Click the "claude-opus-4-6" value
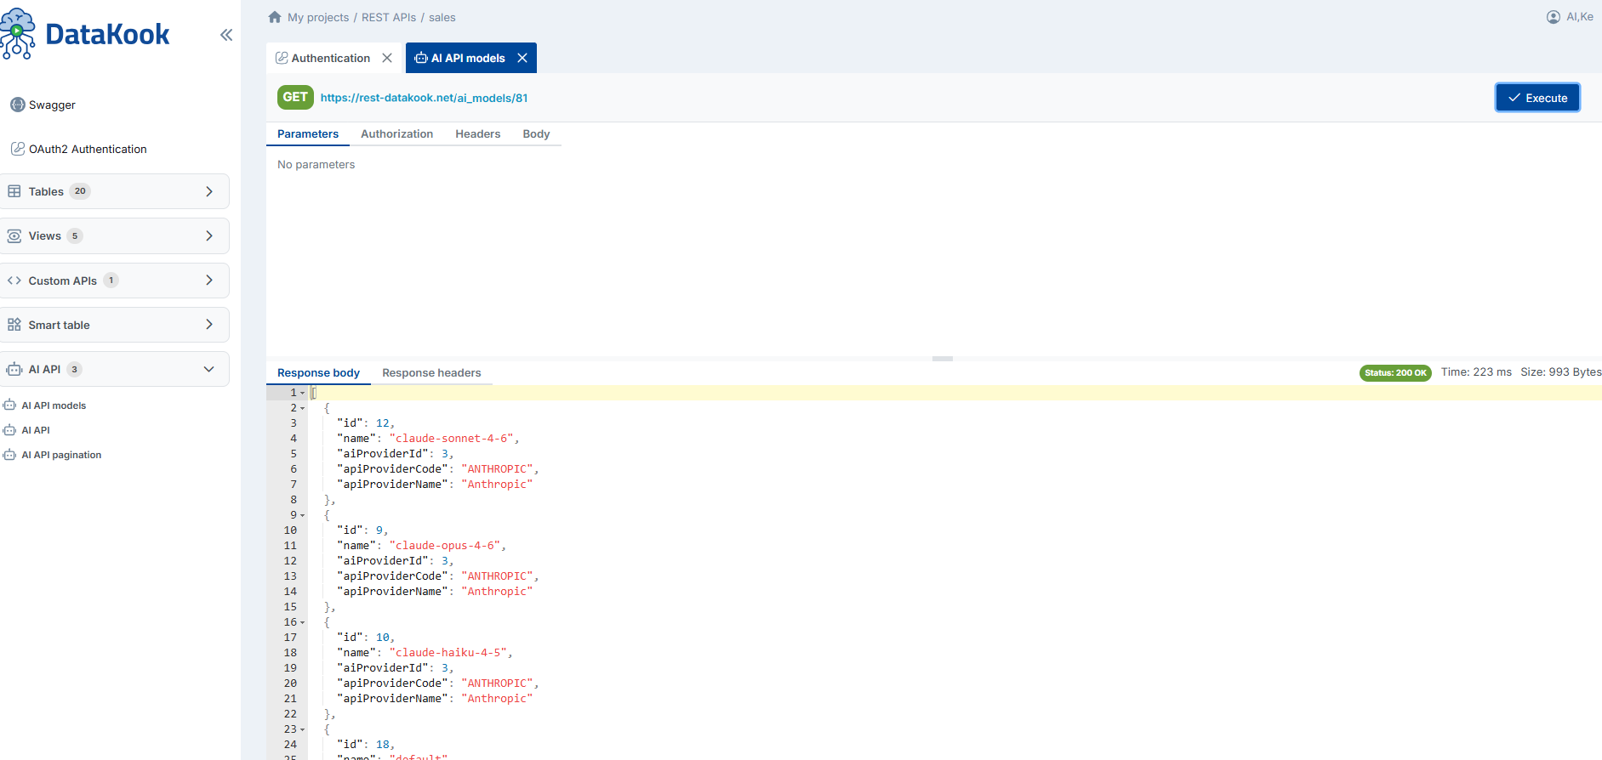The image size is (1602, 760). pos(445,546)
